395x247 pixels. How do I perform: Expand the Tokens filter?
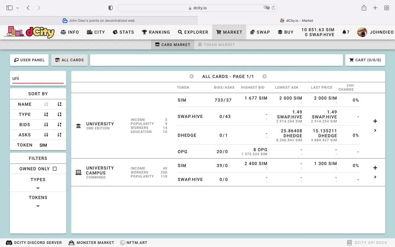(x=38, y=206)
